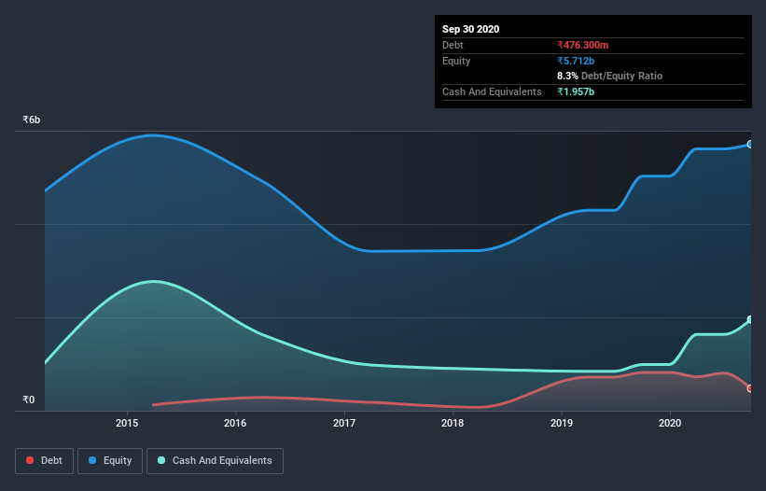Click the 2019 x-axis label

click(x=562, y=423)
